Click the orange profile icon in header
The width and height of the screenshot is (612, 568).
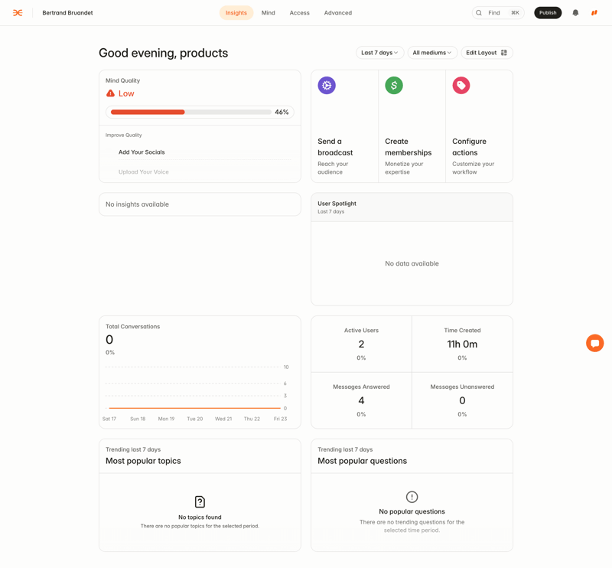594,13
